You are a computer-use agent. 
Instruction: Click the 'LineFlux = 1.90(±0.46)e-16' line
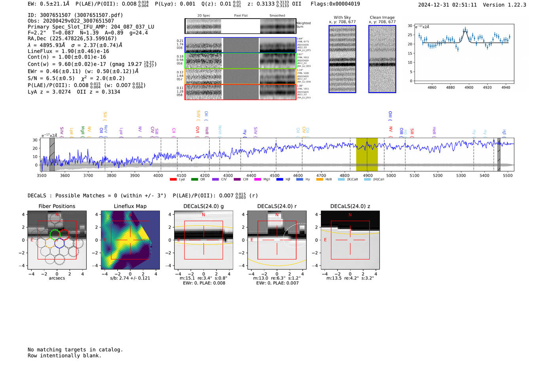pyautogui.click(x=68, y=51)
